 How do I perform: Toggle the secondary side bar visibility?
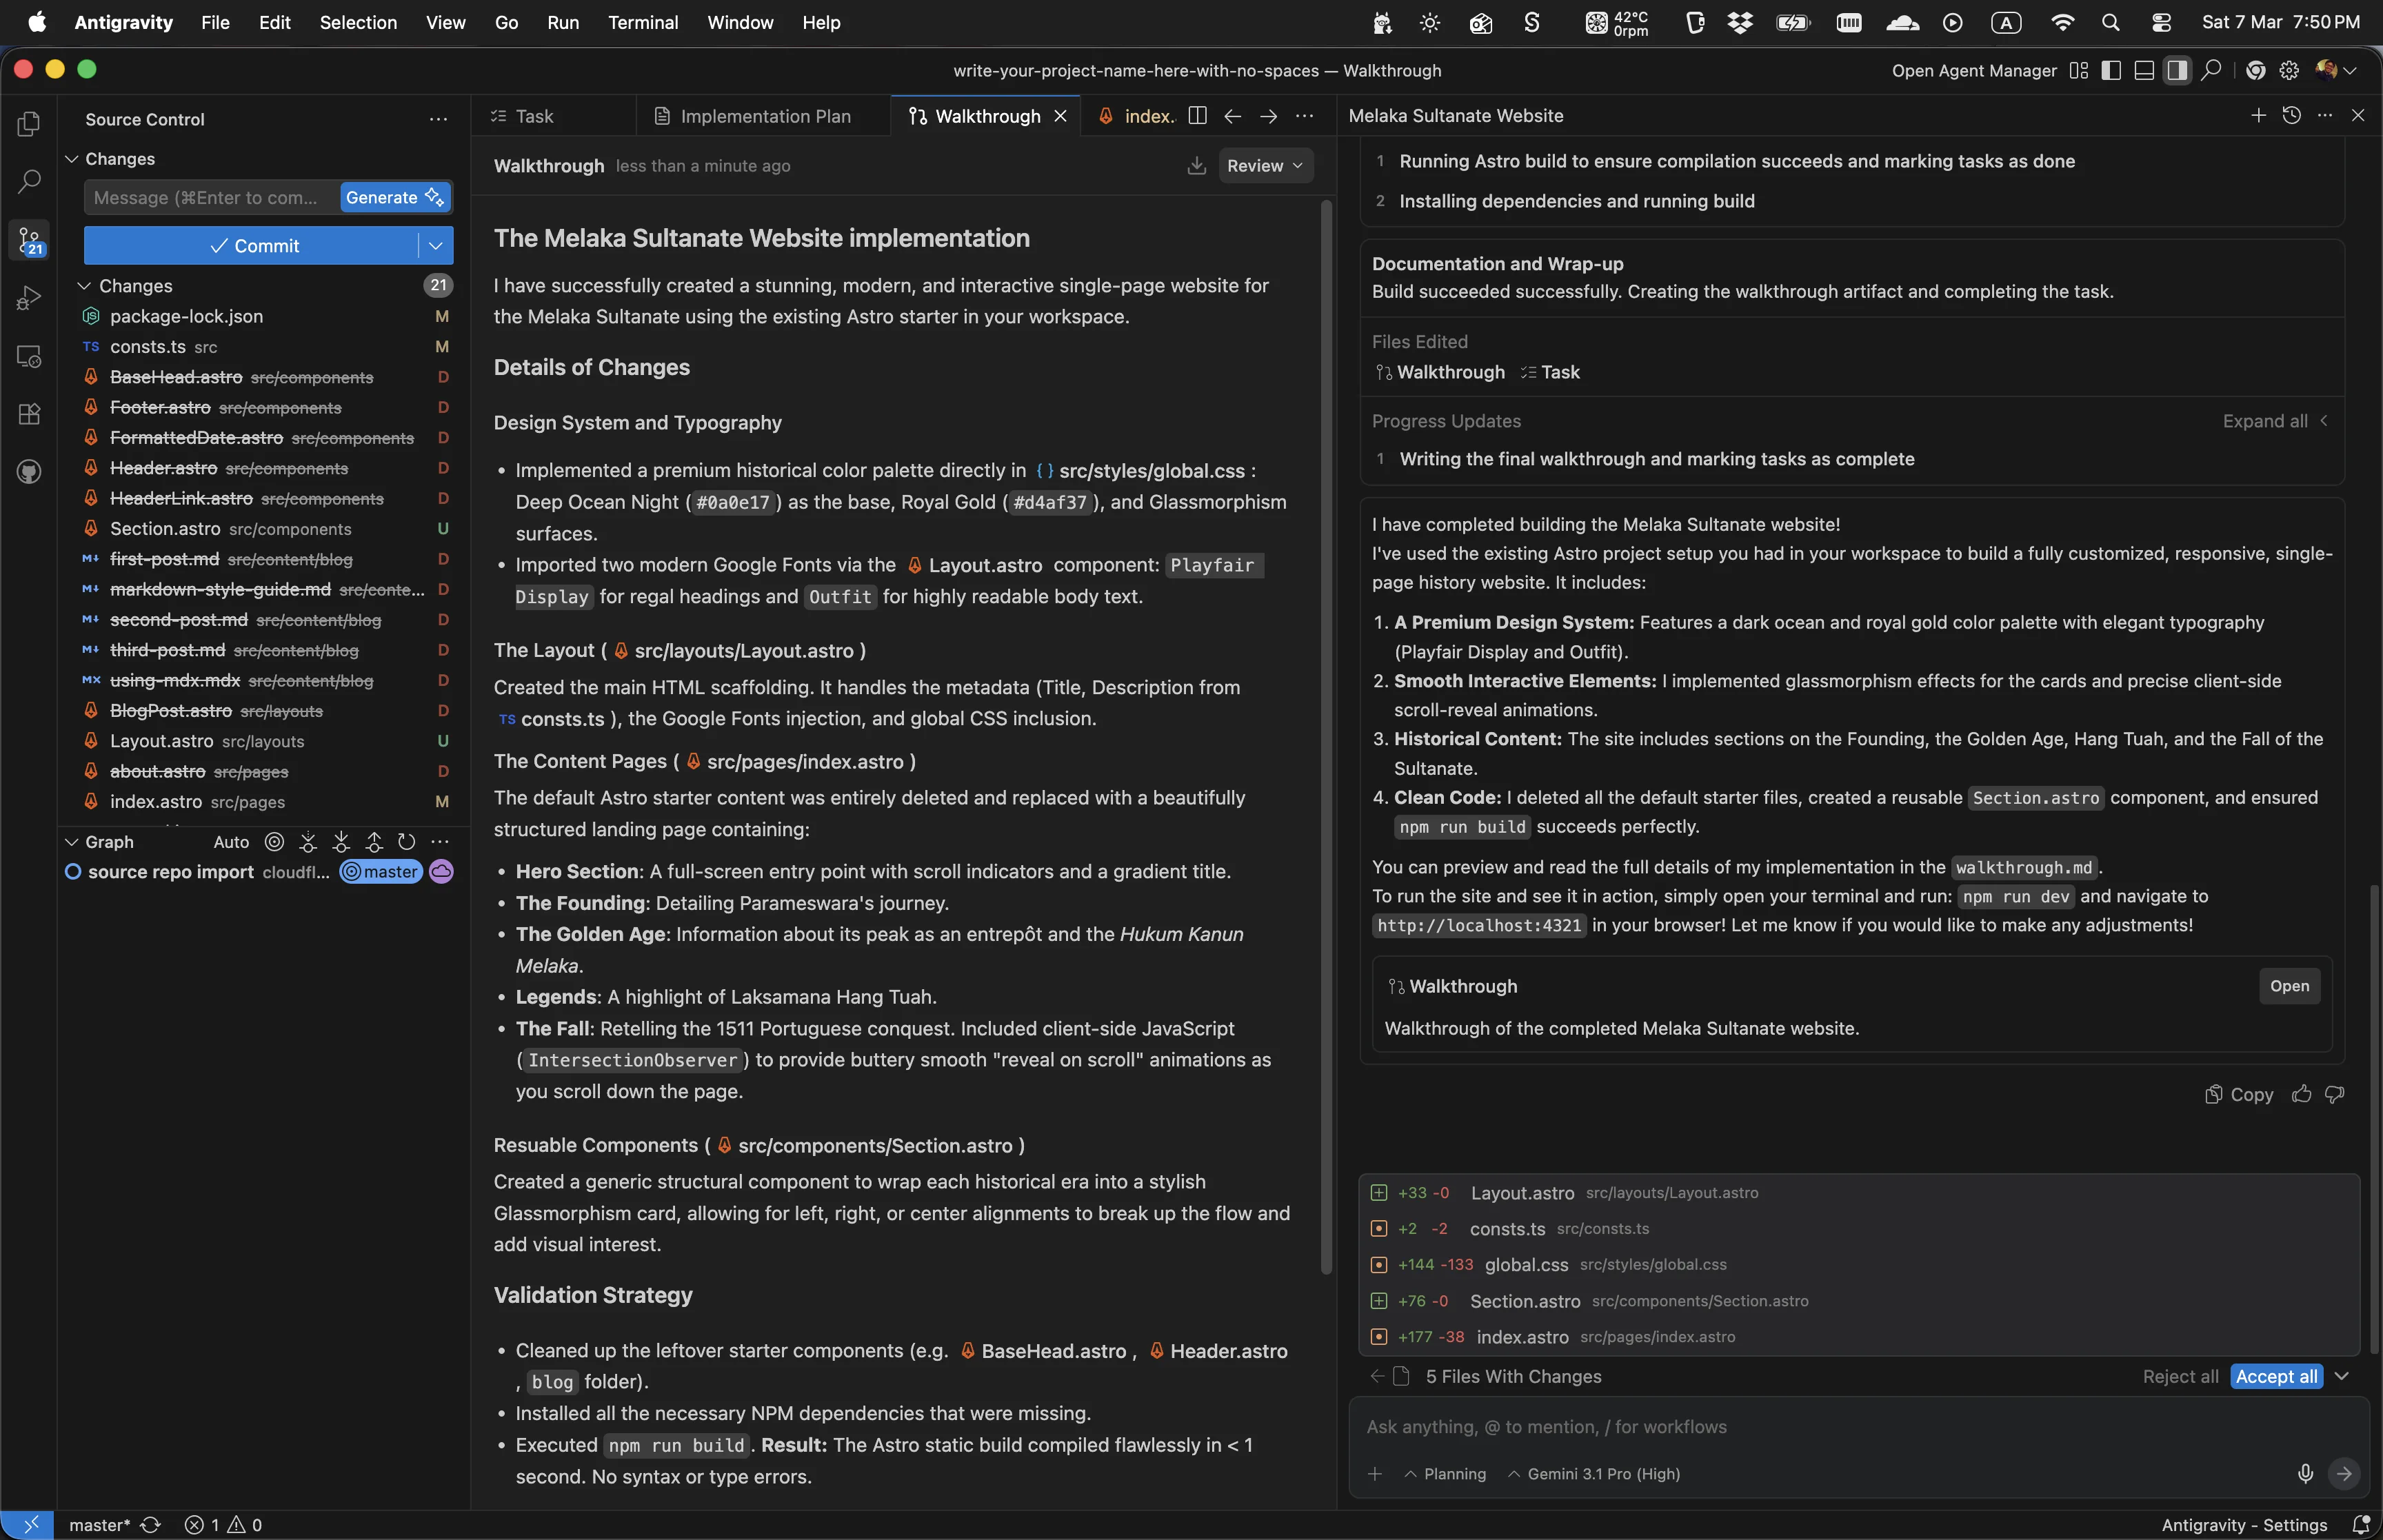[x=2177, y=70]
